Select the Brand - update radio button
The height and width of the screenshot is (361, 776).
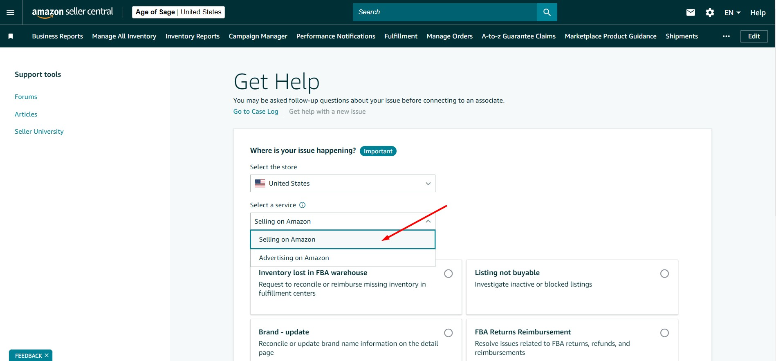449,333
